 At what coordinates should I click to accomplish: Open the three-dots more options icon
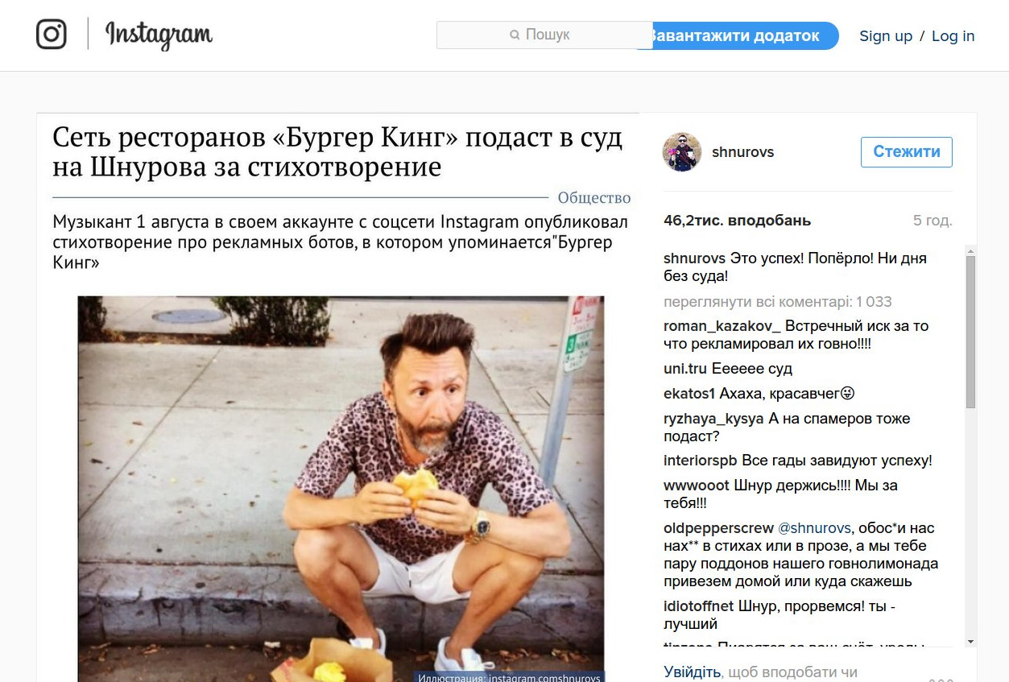tap(941, 679)
